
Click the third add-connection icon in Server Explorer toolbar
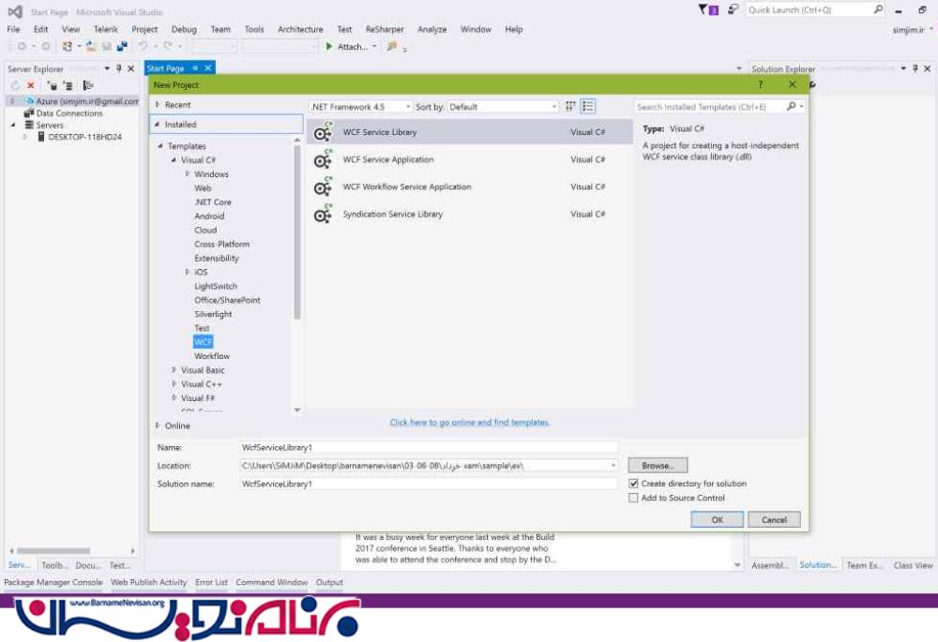tap(88, 85)
